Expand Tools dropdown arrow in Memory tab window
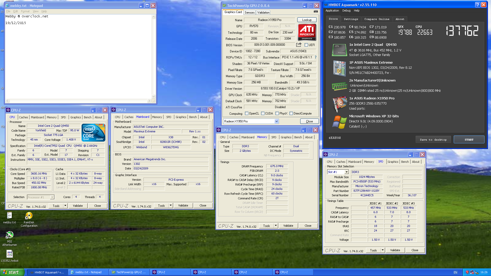The width and height of the screenshot is (491, 276). pyautogui.click(x=276, y=225)
